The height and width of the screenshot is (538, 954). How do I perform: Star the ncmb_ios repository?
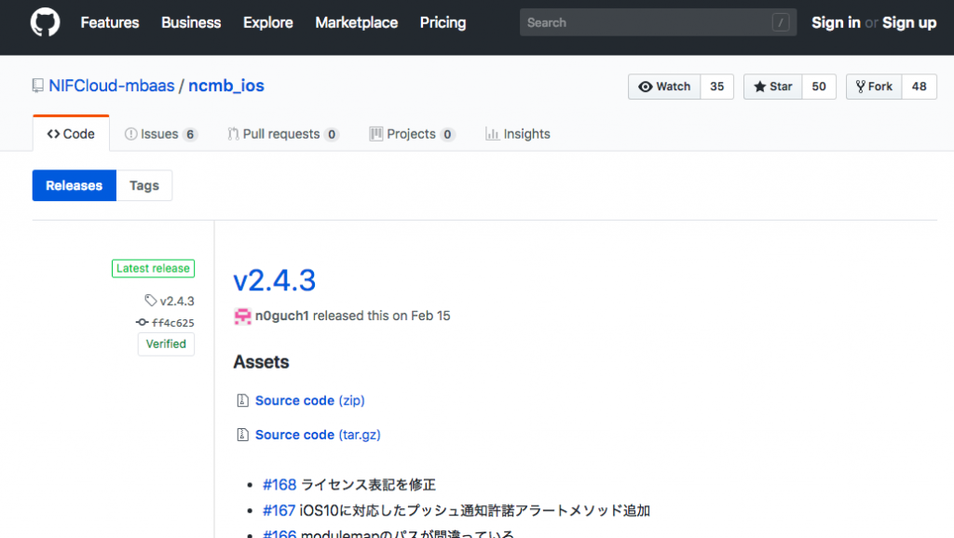[x=771, y=87]
